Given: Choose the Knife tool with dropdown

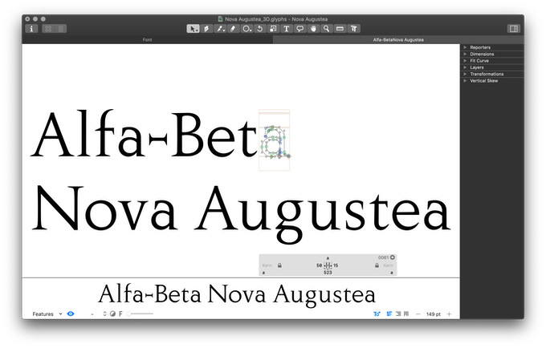Looking at the screenshot, I should pos(220,29).
